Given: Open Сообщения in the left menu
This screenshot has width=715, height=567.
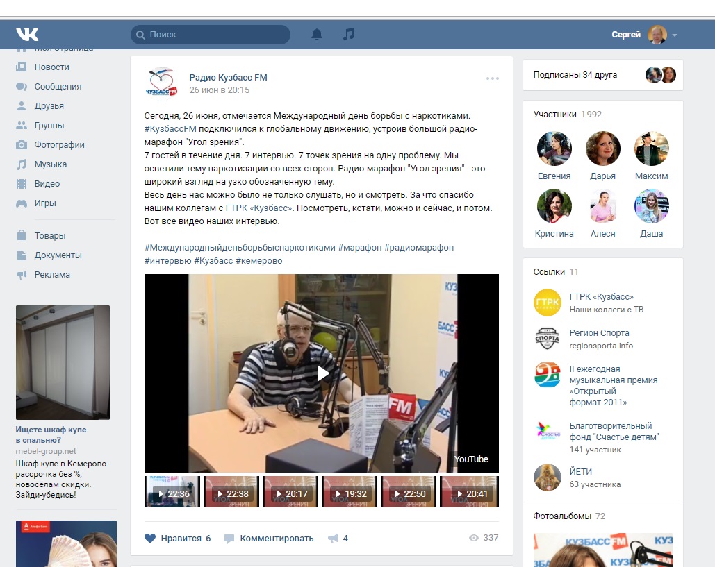Looking at the screenshot, I should point(58,87).
